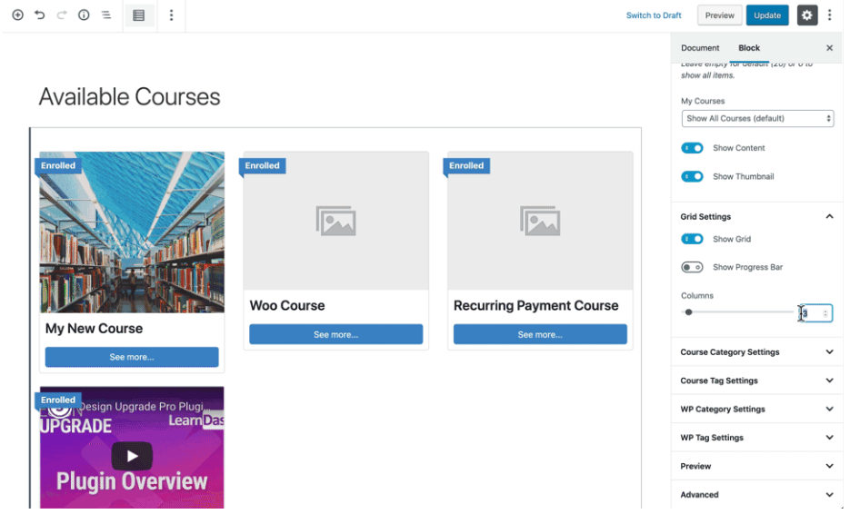Toggle settings sidebar with gear icon
The height and width of the screenshot is (514, 850).
pos(806,15)
